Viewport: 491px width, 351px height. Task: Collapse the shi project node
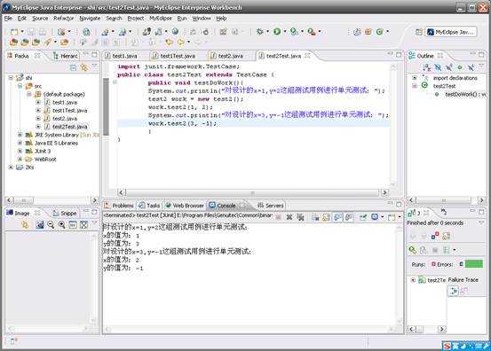(x=11, y=77)
